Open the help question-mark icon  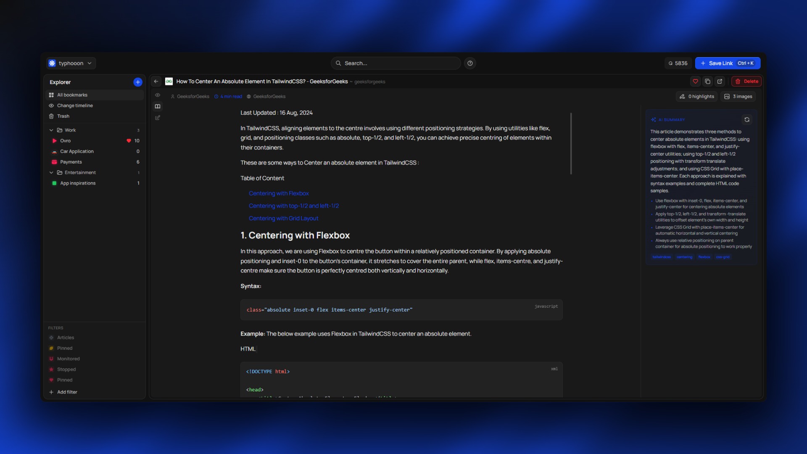pos(470,63)
